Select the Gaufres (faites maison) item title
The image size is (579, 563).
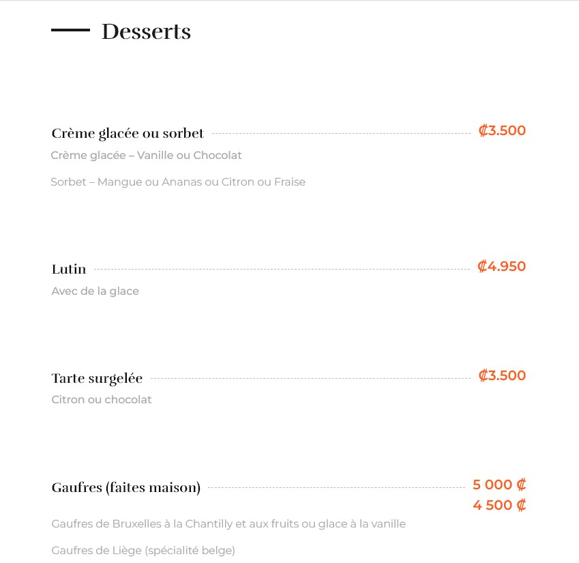[x=126, y=488]
